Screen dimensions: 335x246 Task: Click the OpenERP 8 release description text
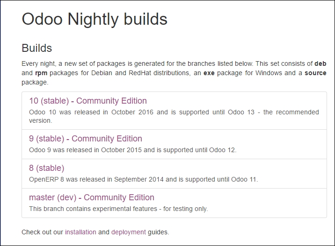(x=143, y=179)
